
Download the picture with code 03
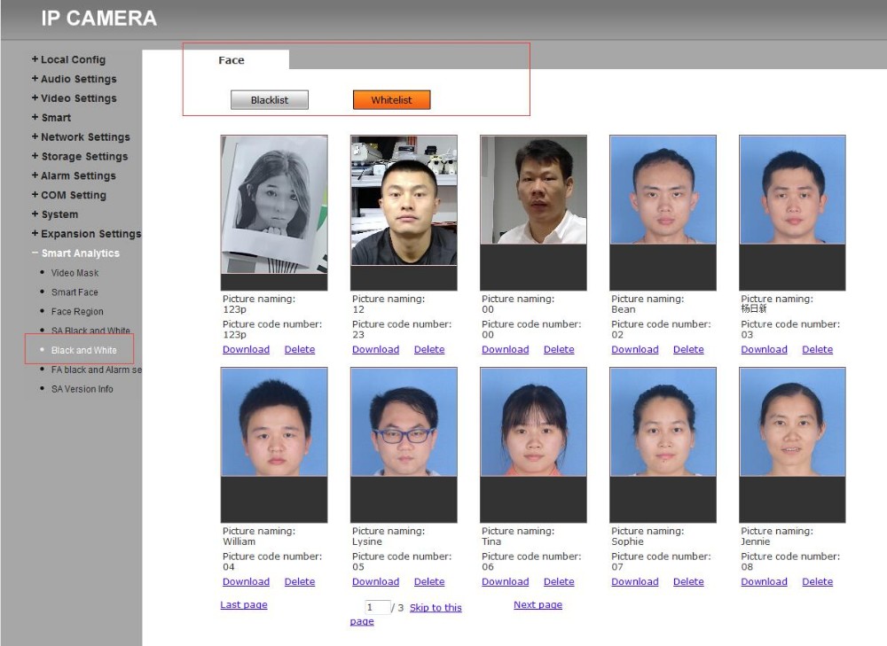point(764,349)
